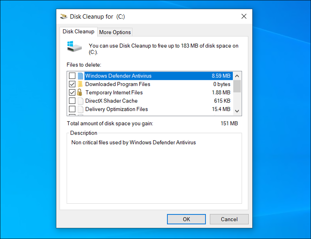
Task: Click the 'Total amount of disk space you gain' label
Action: (x=110, y=123)
